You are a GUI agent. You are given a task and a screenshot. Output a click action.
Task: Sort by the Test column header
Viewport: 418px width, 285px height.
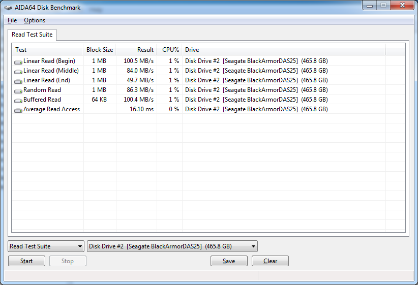click(48, 50)
